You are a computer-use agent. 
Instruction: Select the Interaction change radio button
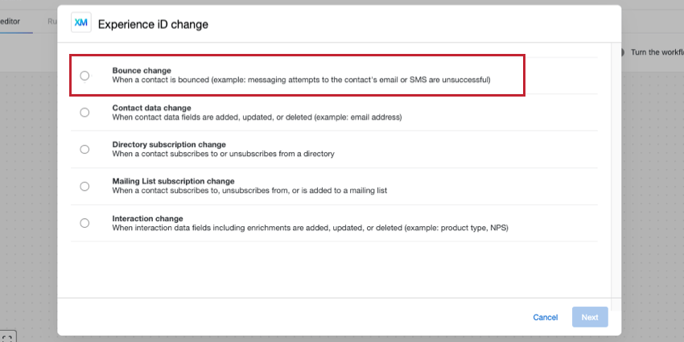pos(84,223)
